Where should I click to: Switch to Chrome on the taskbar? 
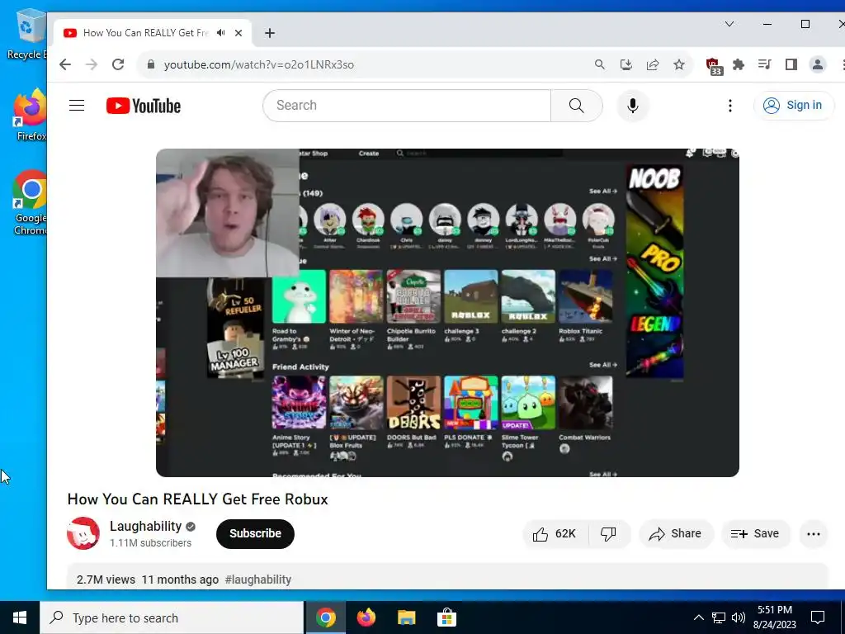(x=325, y=617)
